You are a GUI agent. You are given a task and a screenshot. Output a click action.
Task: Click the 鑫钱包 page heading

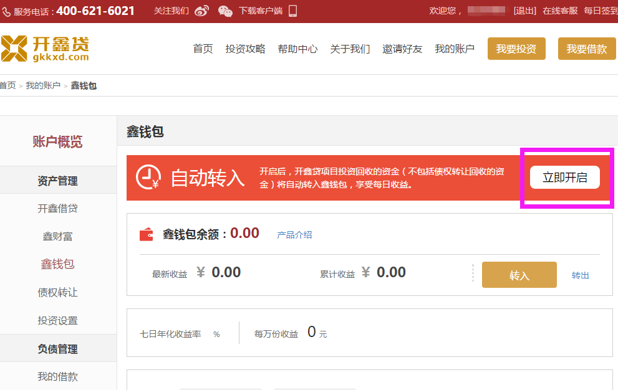pyautogui.click(x=145, y=131)
